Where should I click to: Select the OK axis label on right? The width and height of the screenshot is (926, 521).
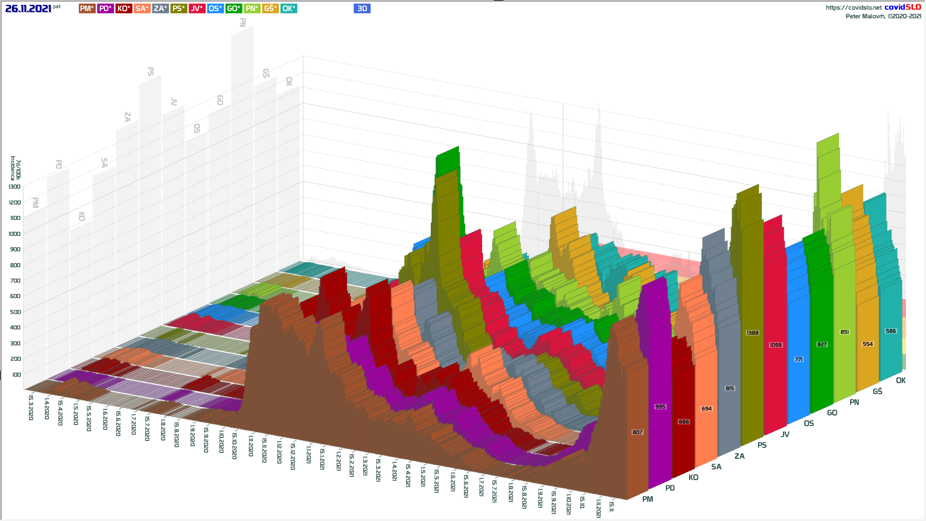click(x=900, y=380)
